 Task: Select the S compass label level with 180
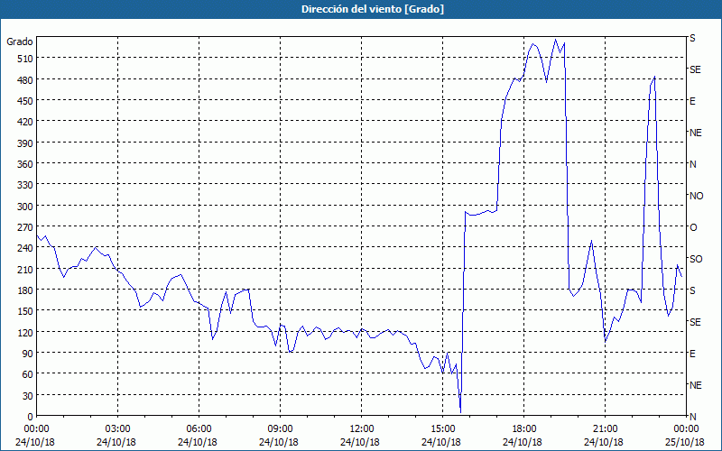pos(692,290)
